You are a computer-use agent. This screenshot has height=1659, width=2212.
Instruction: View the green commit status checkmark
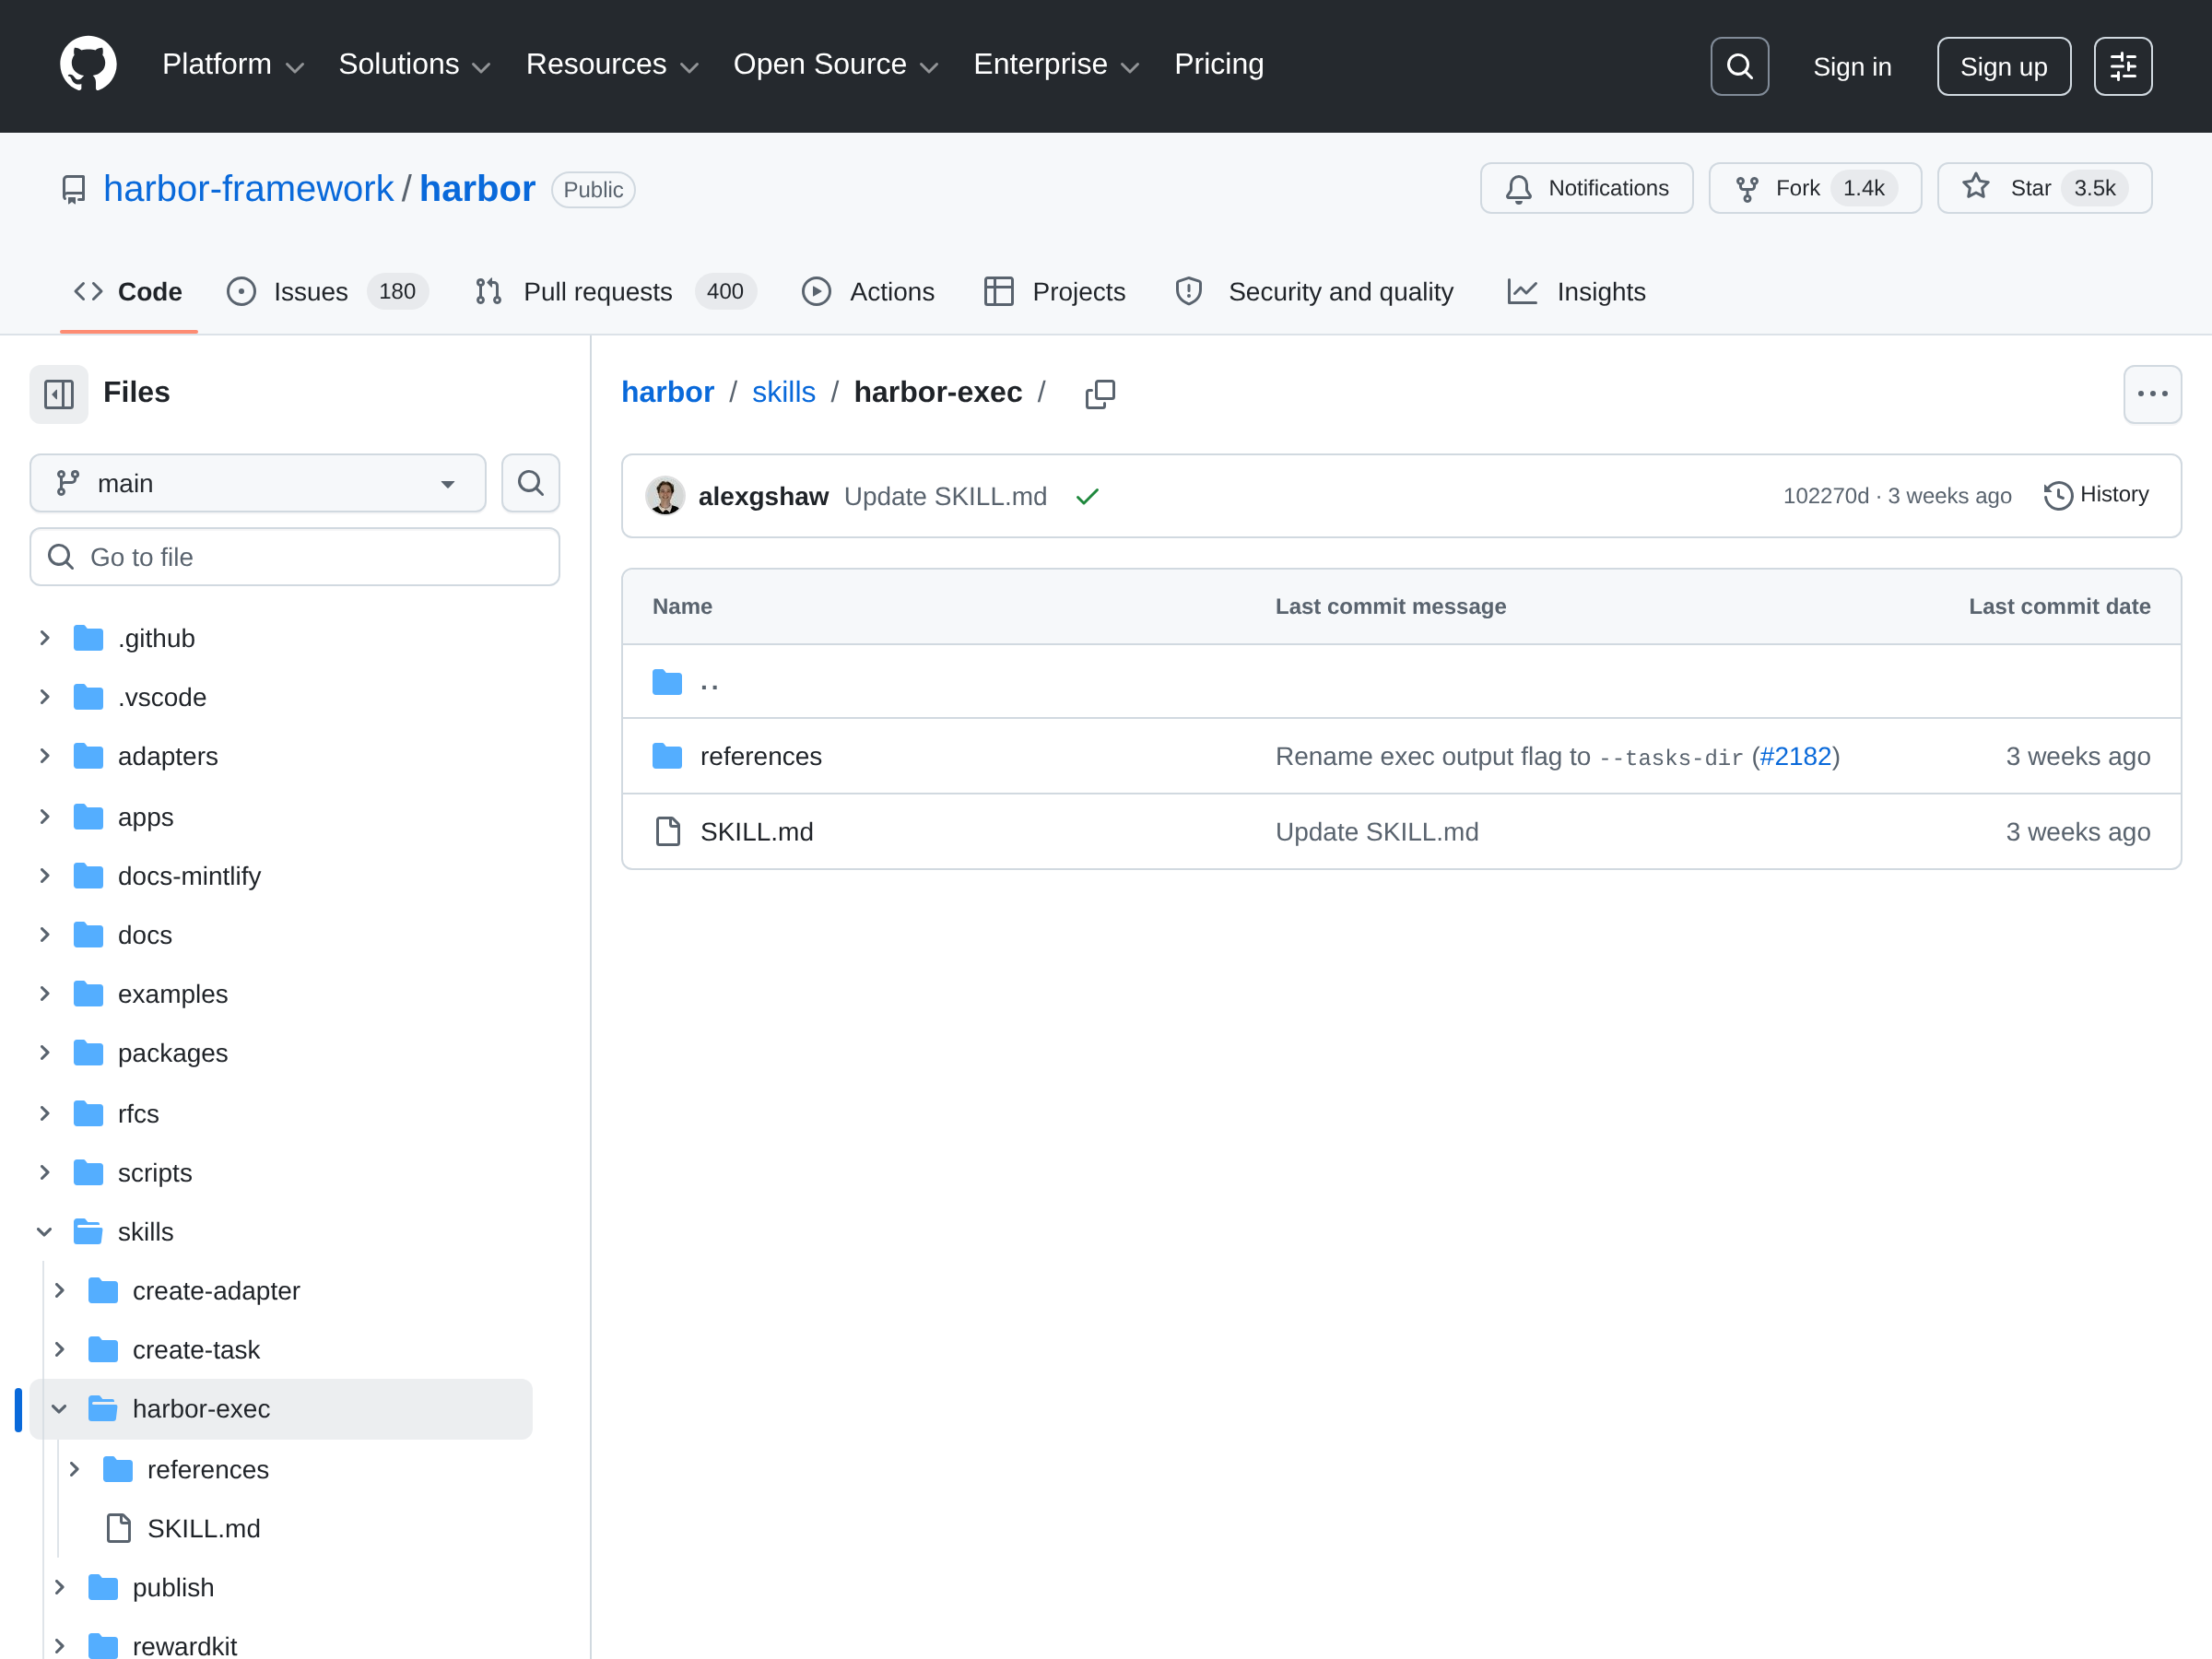pos(1087,496)
